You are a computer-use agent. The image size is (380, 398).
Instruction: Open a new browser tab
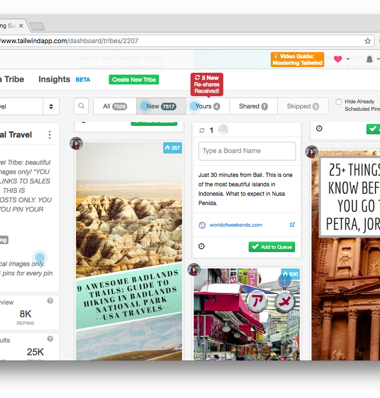[37, 26]
